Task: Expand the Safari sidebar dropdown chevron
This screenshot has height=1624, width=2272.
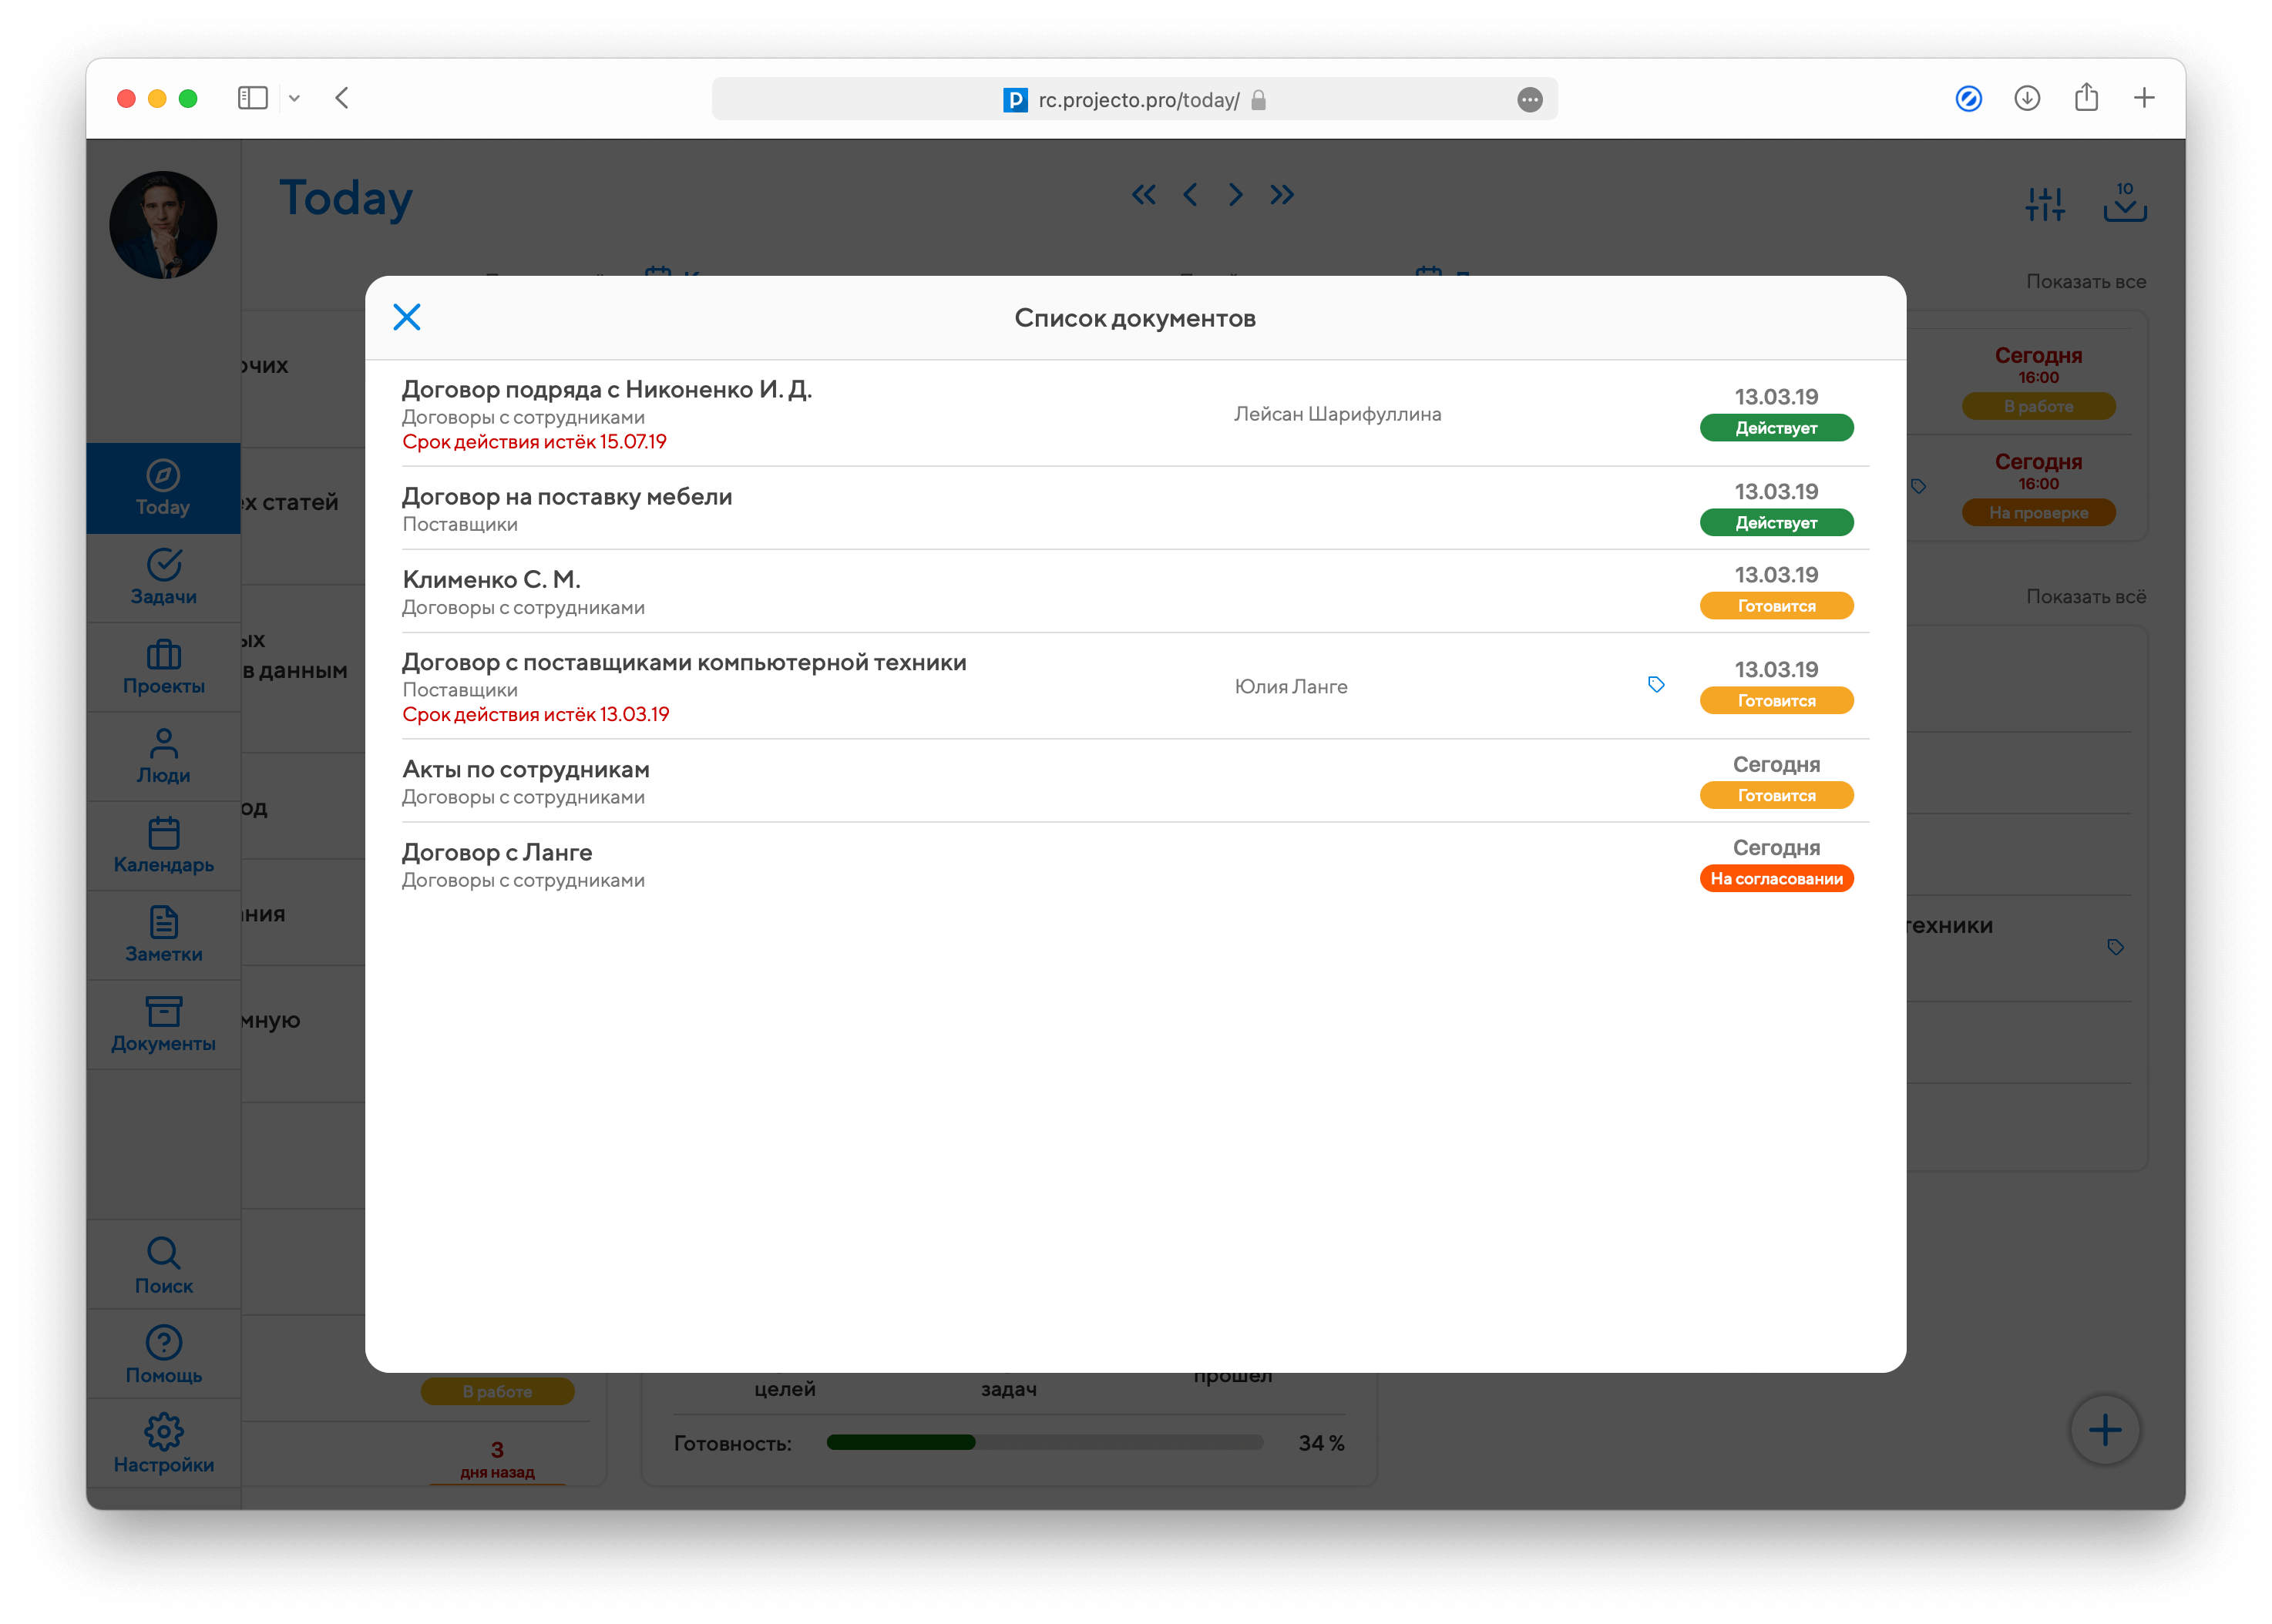Action: pyautogui.click(x=294, y=98)
